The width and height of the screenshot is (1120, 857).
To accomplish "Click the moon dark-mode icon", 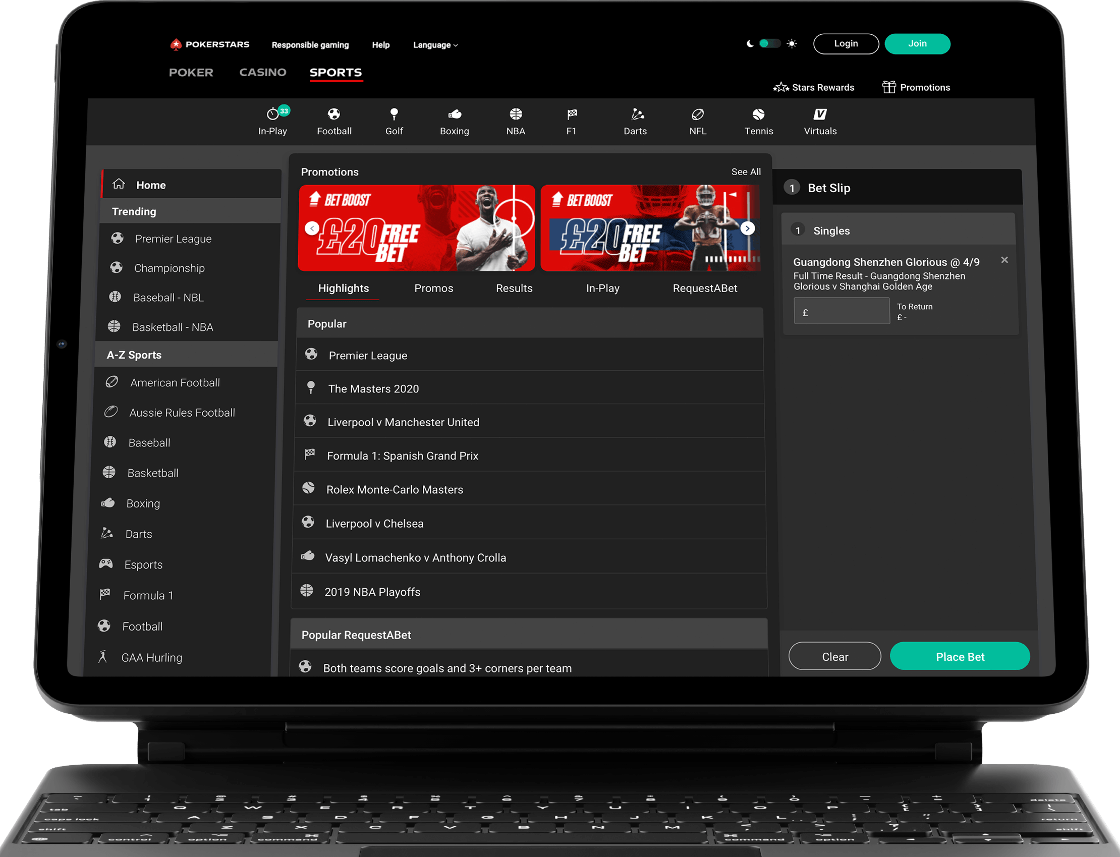I will pyautogui.click(x=750, y=44).
